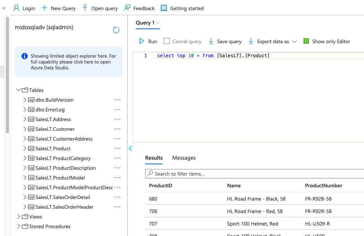
Task: Select the SalesLT.SalesOrderHeader table
Action: point(64,207)
